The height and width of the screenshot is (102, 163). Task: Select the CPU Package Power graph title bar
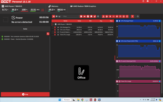pyautogui.click(x=138, y=21)
